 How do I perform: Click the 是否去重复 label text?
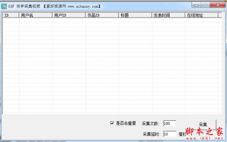126,123
